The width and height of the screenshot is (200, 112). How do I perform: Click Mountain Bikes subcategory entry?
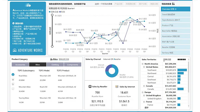(x=25, y=87)
